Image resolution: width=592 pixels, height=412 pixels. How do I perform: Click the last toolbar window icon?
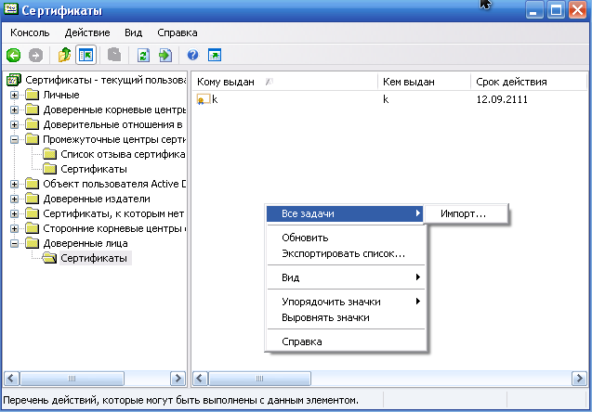pos(215,55)
